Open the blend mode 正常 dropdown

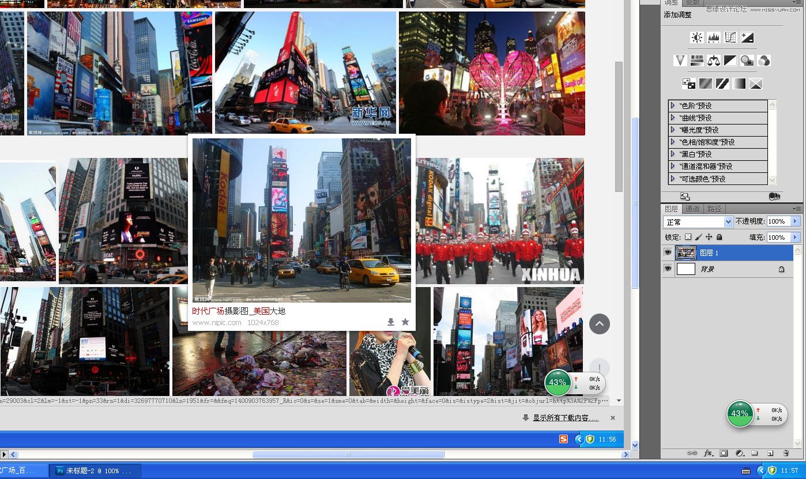click(698, 222)
